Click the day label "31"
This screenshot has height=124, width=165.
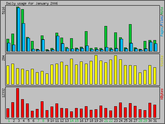pyautogui.click(x=155, y=121)
